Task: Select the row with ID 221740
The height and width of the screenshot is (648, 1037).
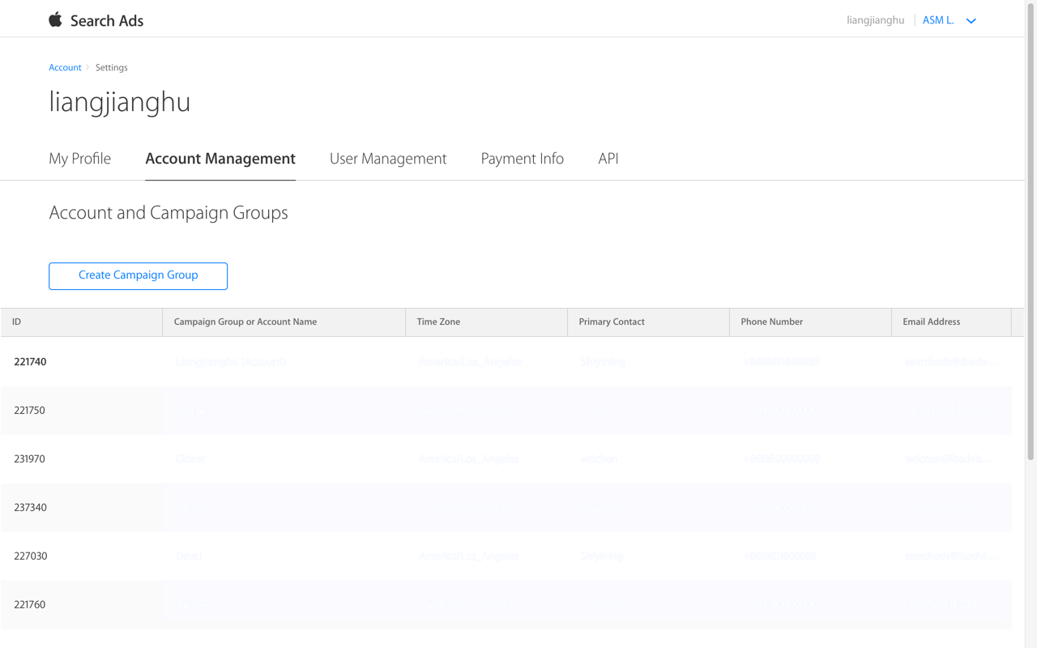Action: click(x=30, y=362)
